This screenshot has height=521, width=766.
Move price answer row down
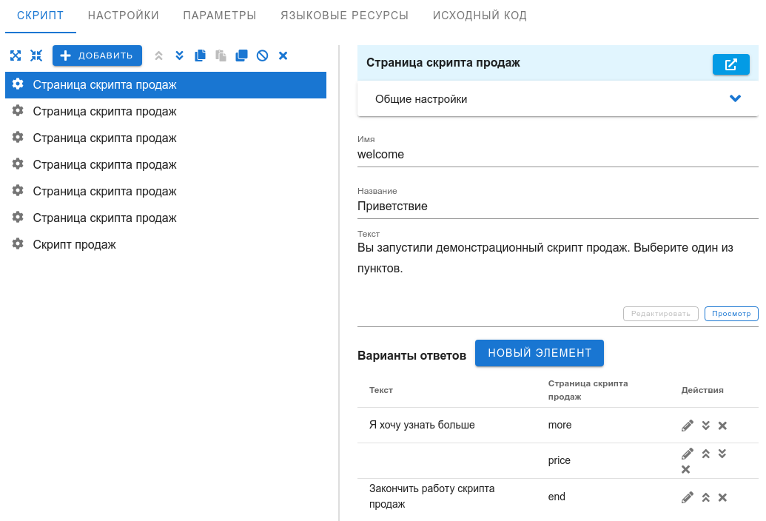tap(722, 454)
